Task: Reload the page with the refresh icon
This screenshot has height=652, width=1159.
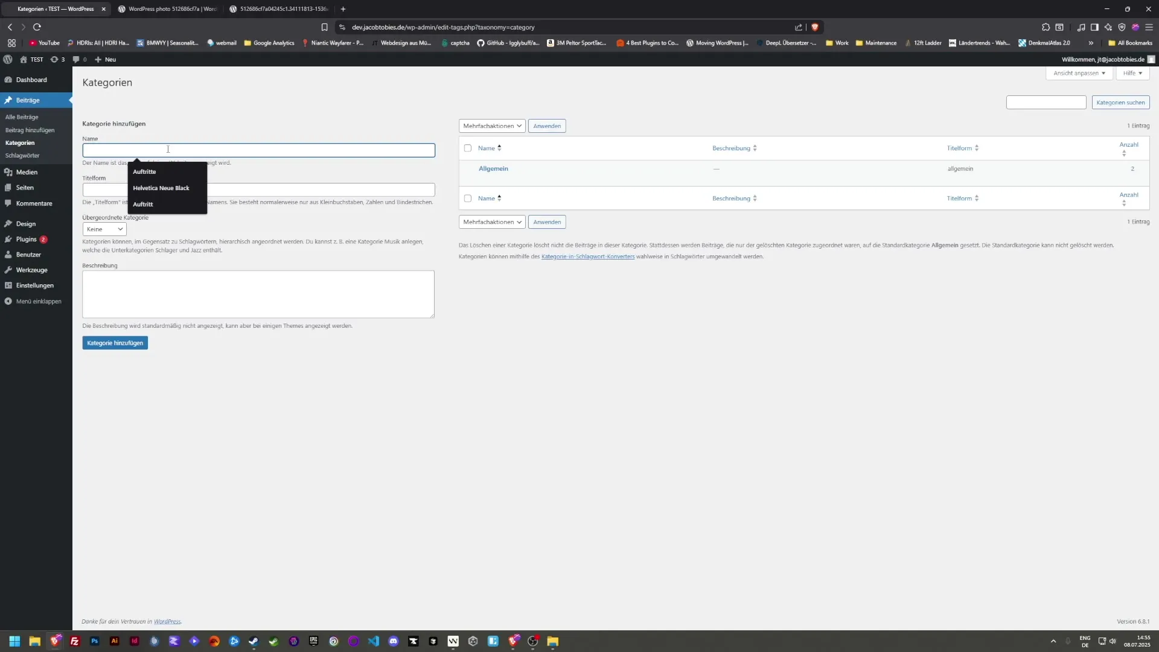Action: click(x=37, y=27)
